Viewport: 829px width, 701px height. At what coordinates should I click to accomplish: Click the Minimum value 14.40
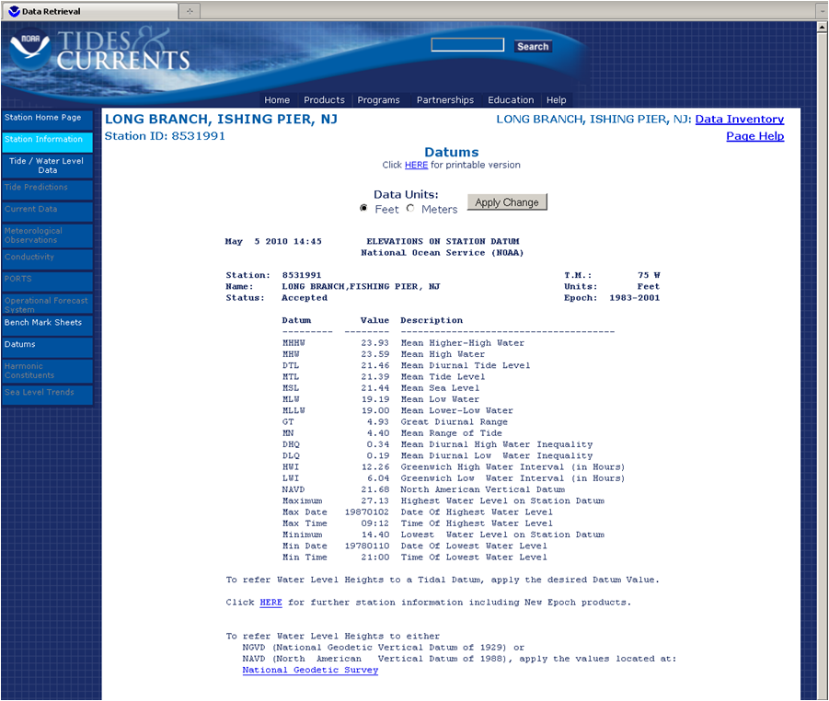(374, 535)
